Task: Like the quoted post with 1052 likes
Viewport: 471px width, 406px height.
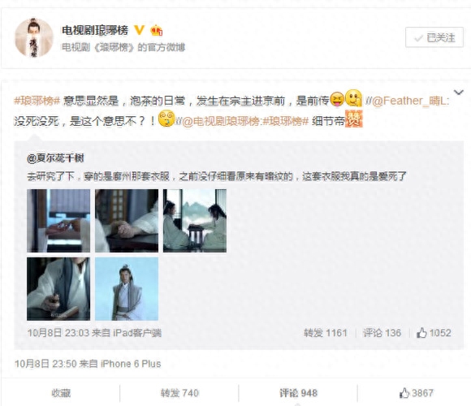Action: click(434, 333)
